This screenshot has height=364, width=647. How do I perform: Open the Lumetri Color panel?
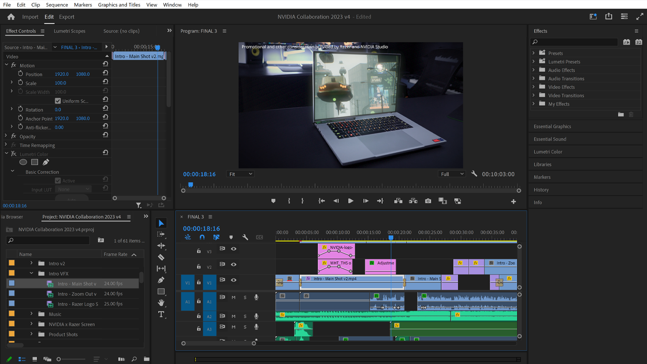(x=548, y=152)
